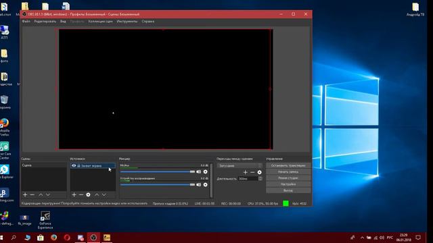Open the Справка menu
Viewport: 433px width, 243px height.
148,21
